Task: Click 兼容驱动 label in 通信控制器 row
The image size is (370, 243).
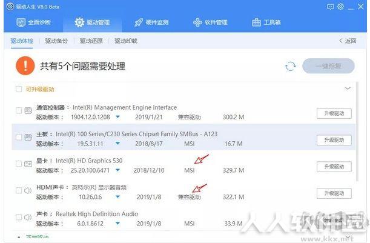Action: pyautogui.click(x=190, y=117)
